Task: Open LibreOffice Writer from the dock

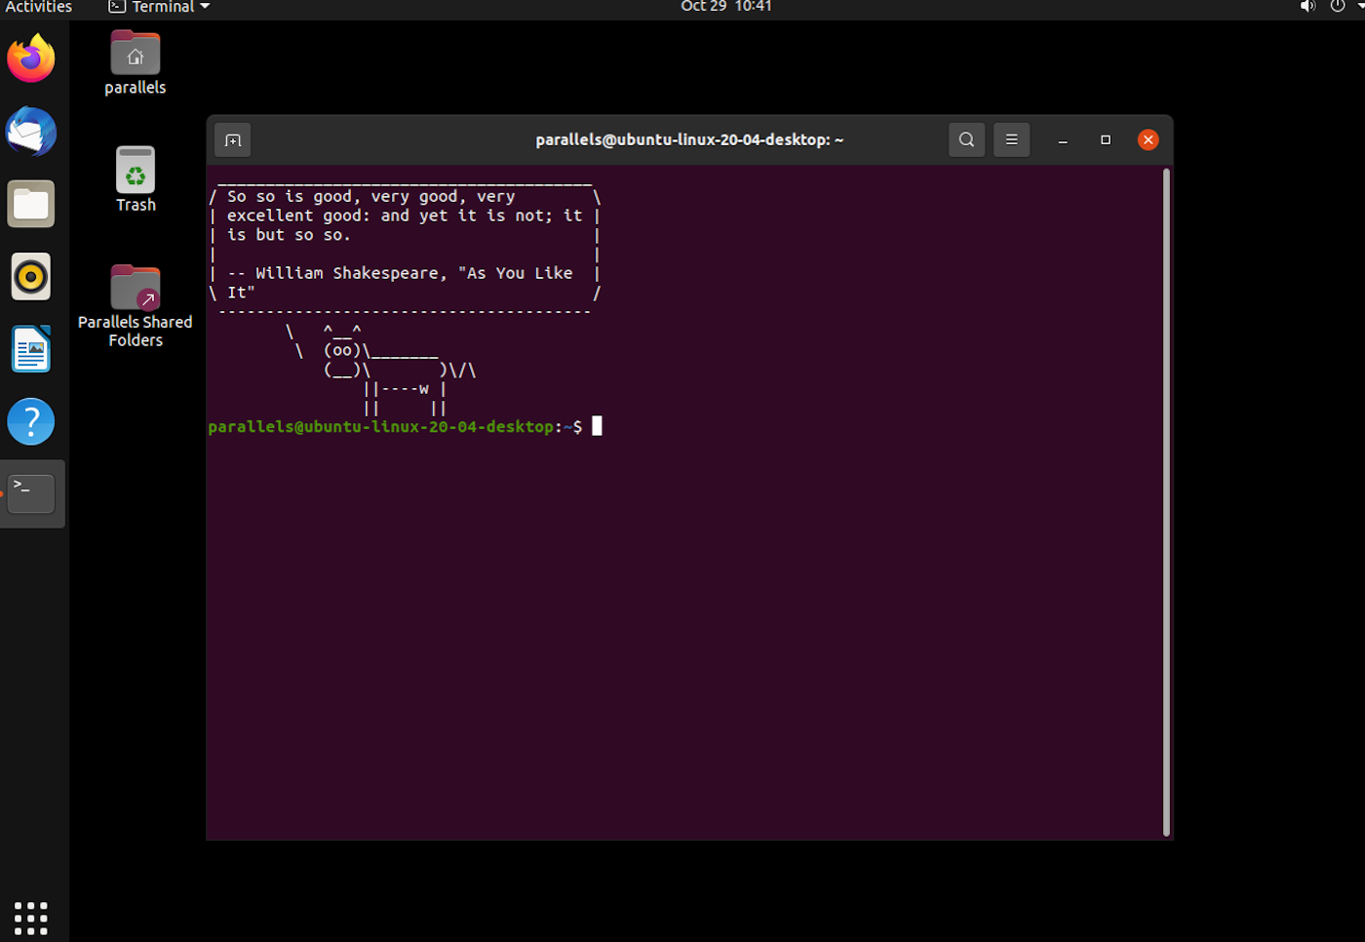Action: point(31,349)
